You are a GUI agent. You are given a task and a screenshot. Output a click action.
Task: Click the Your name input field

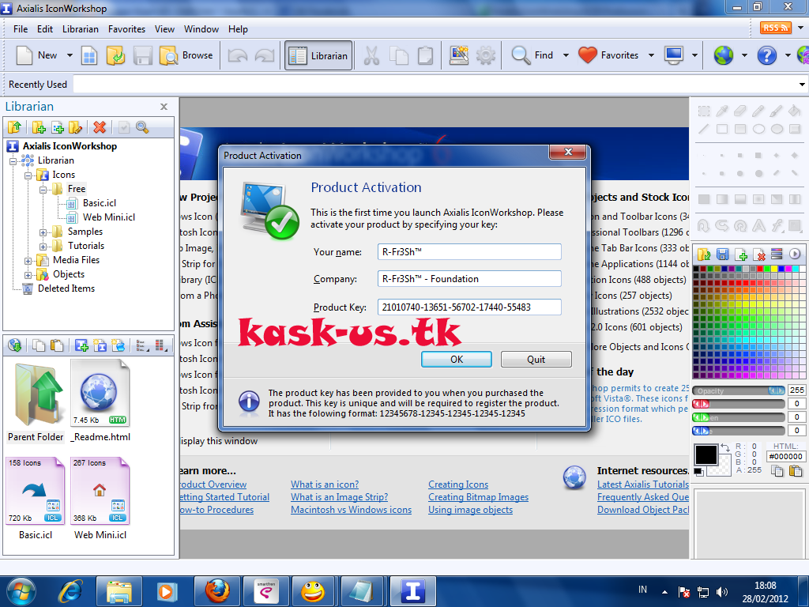pos(469,252)
